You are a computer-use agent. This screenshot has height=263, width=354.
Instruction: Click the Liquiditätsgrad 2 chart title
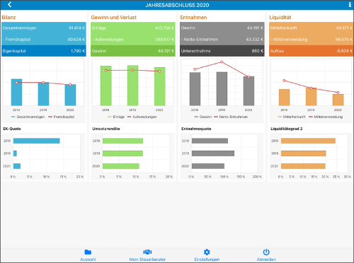click(286, 129)
